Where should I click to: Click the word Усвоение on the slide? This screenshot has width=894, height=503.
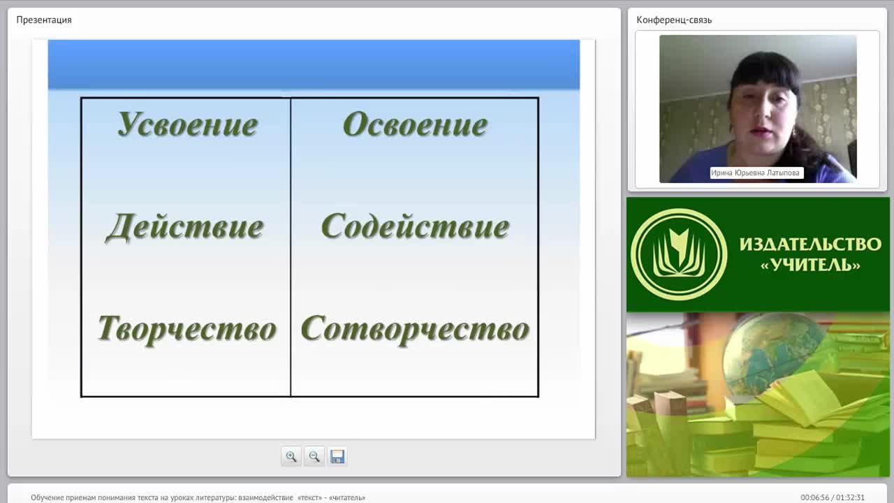187,124
